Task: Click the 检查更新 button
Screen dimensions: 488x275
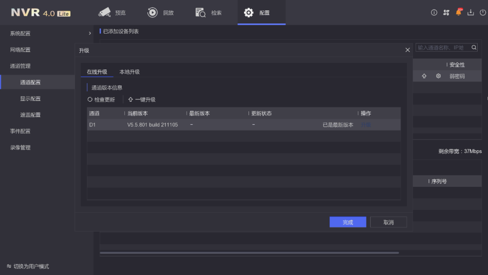Action: click(x=102, y=100)
